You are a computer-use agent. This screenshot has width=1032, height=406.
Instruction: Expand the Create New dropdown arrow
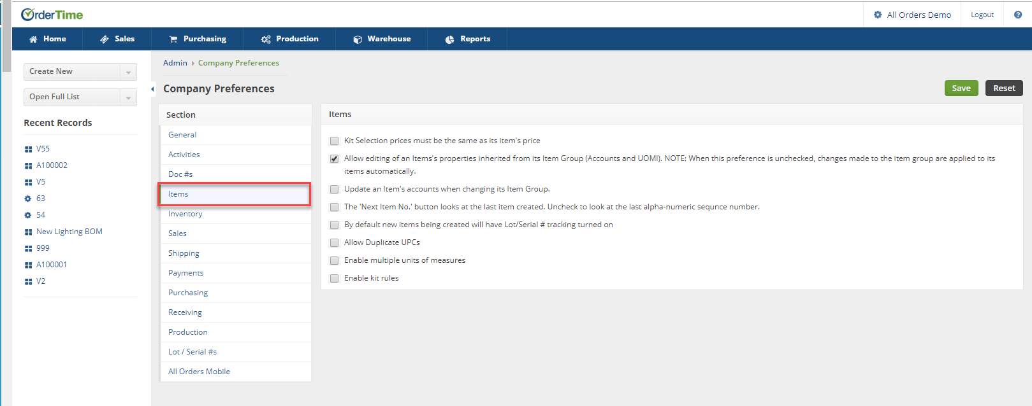point(128,72)
